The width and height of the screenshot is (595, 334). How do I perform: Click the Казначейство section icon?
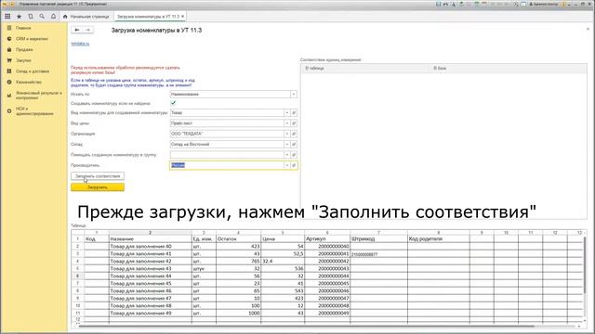point(9,82)
